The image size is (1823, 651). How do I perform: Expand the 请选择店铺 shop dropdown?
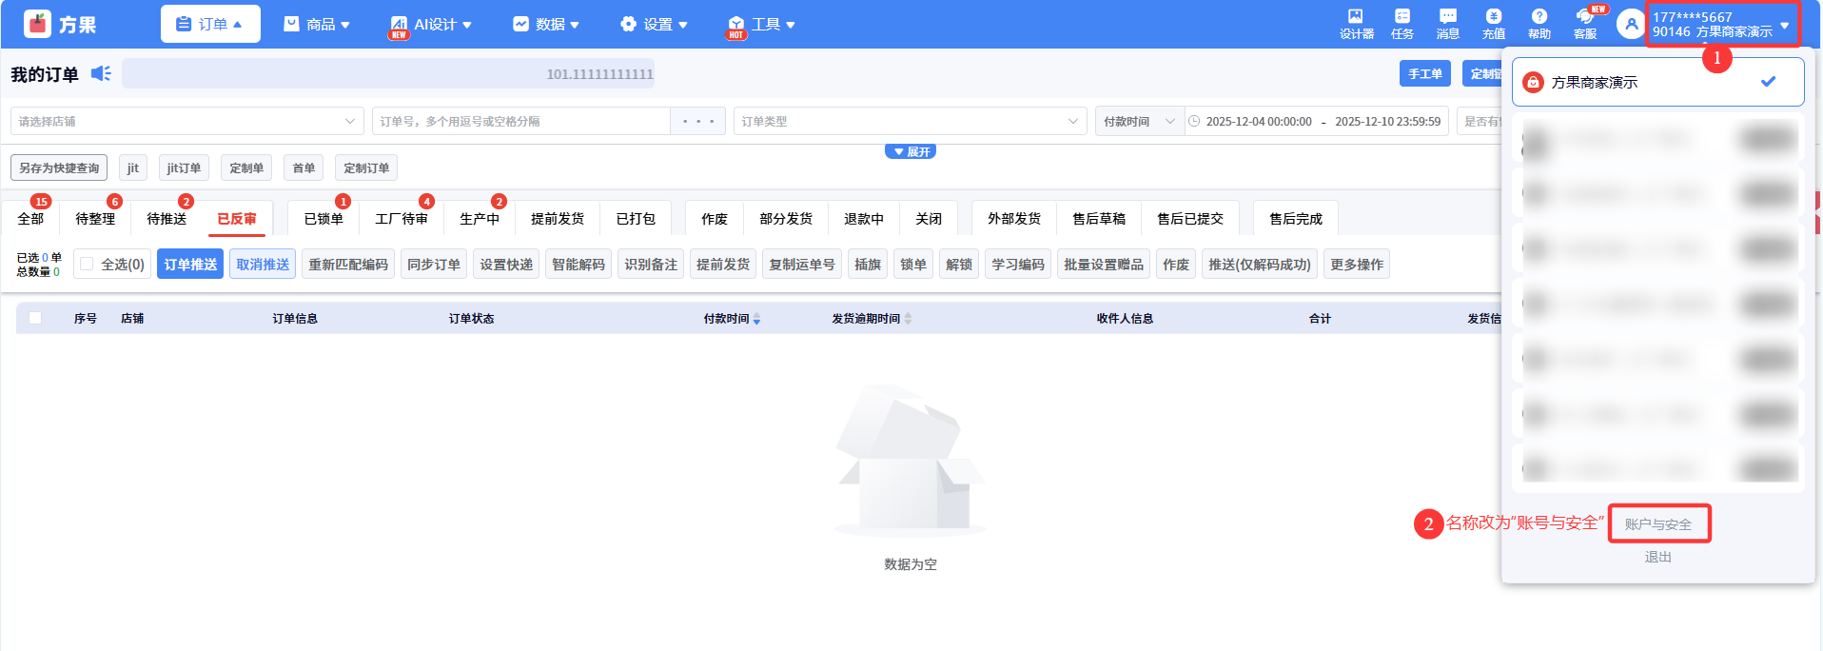(x=186, y=121)
